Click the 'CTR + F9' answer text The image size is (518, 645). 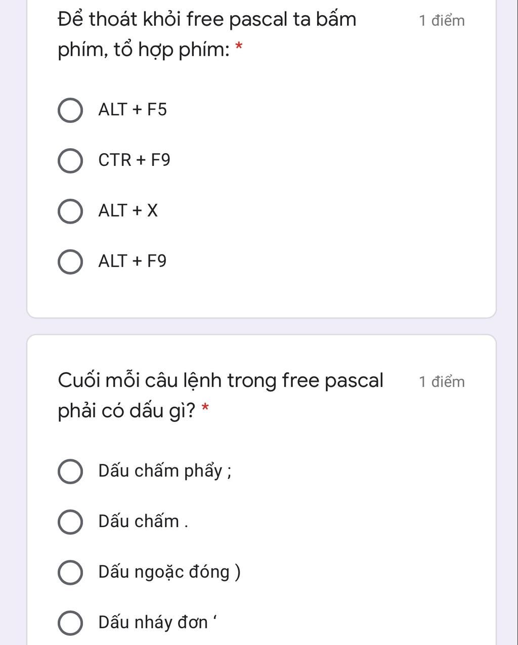tap(135, 160)
